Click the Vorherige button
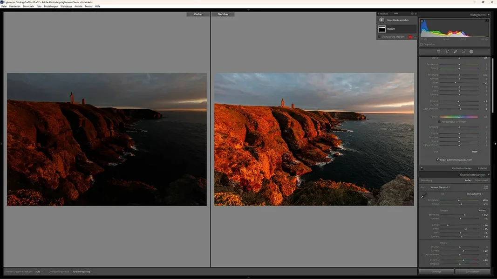Viewport: 497px width, 279px height. pos(436,272)
